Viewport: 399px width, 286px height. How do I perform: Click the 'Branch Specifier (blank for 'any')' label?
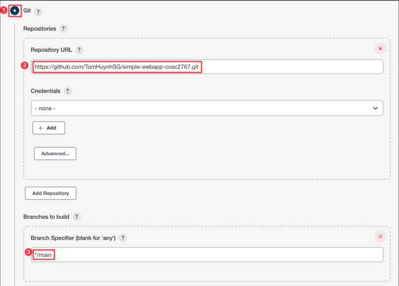coord(73,238)
